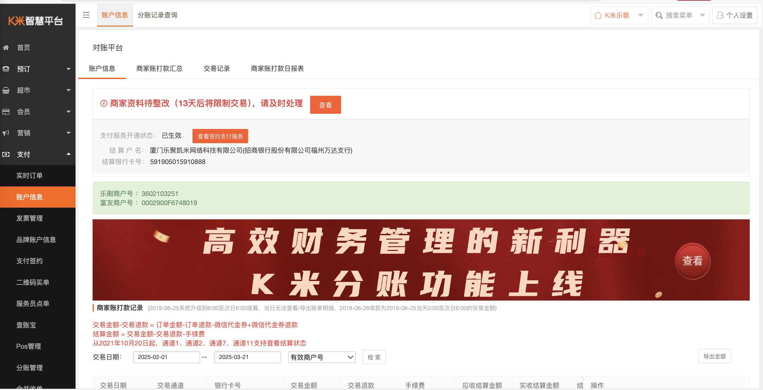Click the warning circle icon before 商家资料待整改
Viewport: 763px width, 390px height.
(104, 103)
